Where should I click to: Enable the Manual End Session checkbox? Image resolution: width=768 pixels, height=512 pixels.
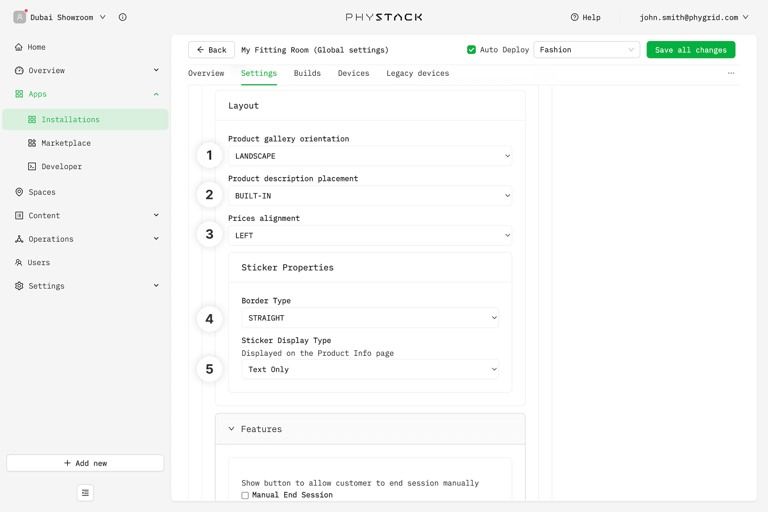(x=245, y=495)
